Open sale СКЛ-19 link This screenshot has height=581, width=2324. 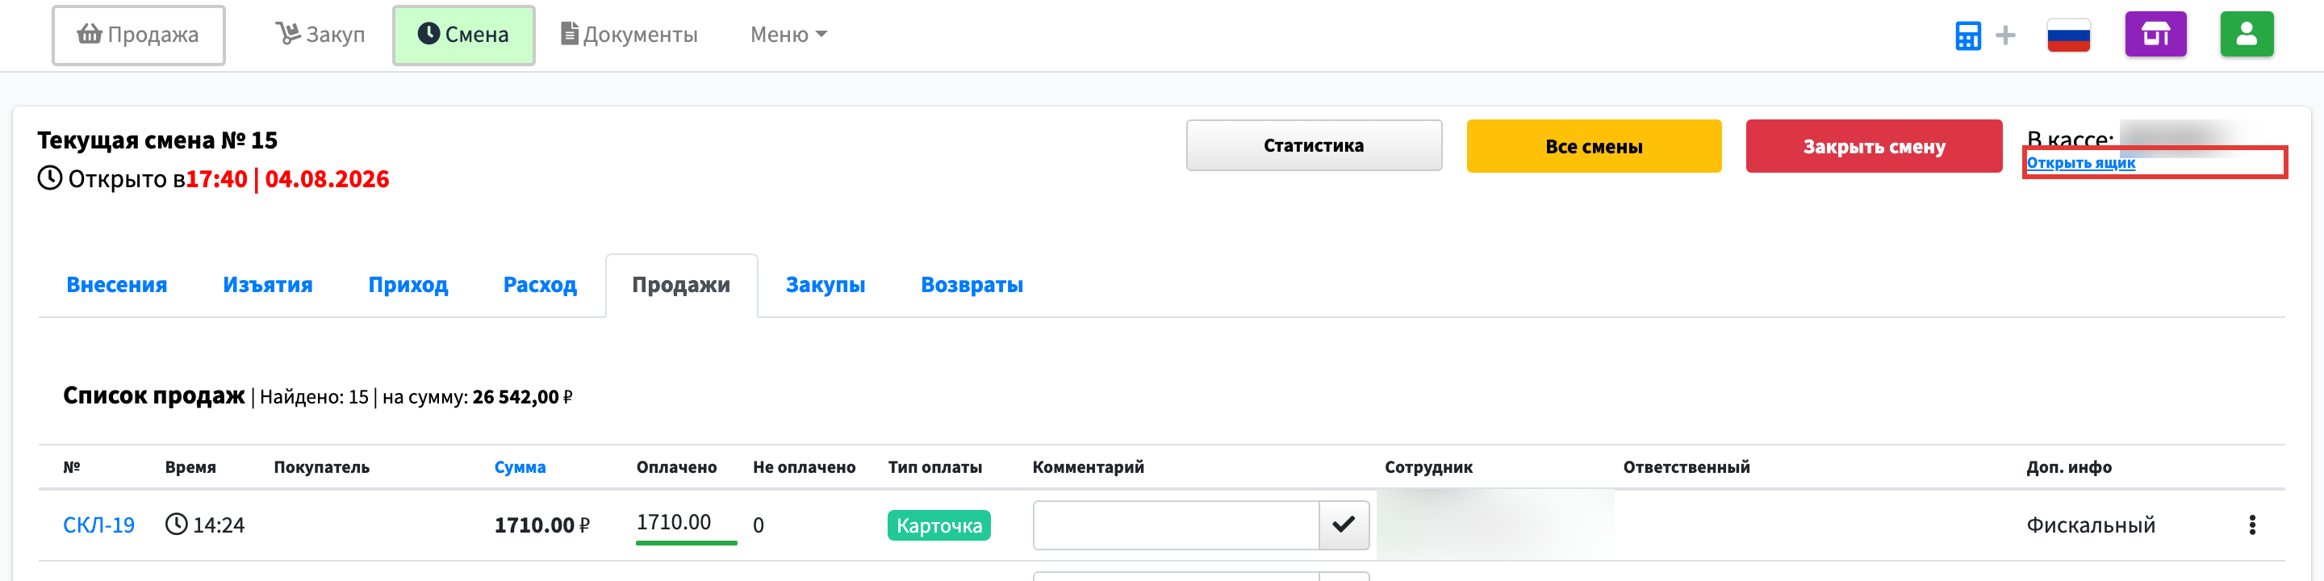pyautogui.click(x=98, y=525)
